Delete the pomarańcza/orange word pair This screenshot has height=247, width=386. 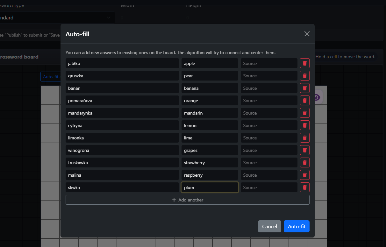[x=304, y=100]
